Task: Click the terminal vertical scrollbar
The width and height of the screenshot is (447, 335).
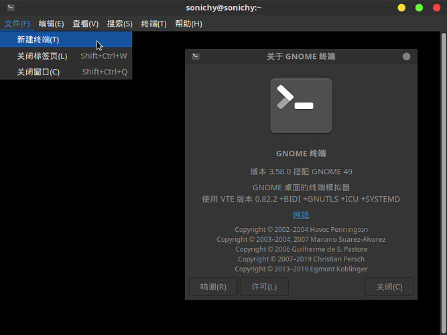Action: click(x=444, y=182)
